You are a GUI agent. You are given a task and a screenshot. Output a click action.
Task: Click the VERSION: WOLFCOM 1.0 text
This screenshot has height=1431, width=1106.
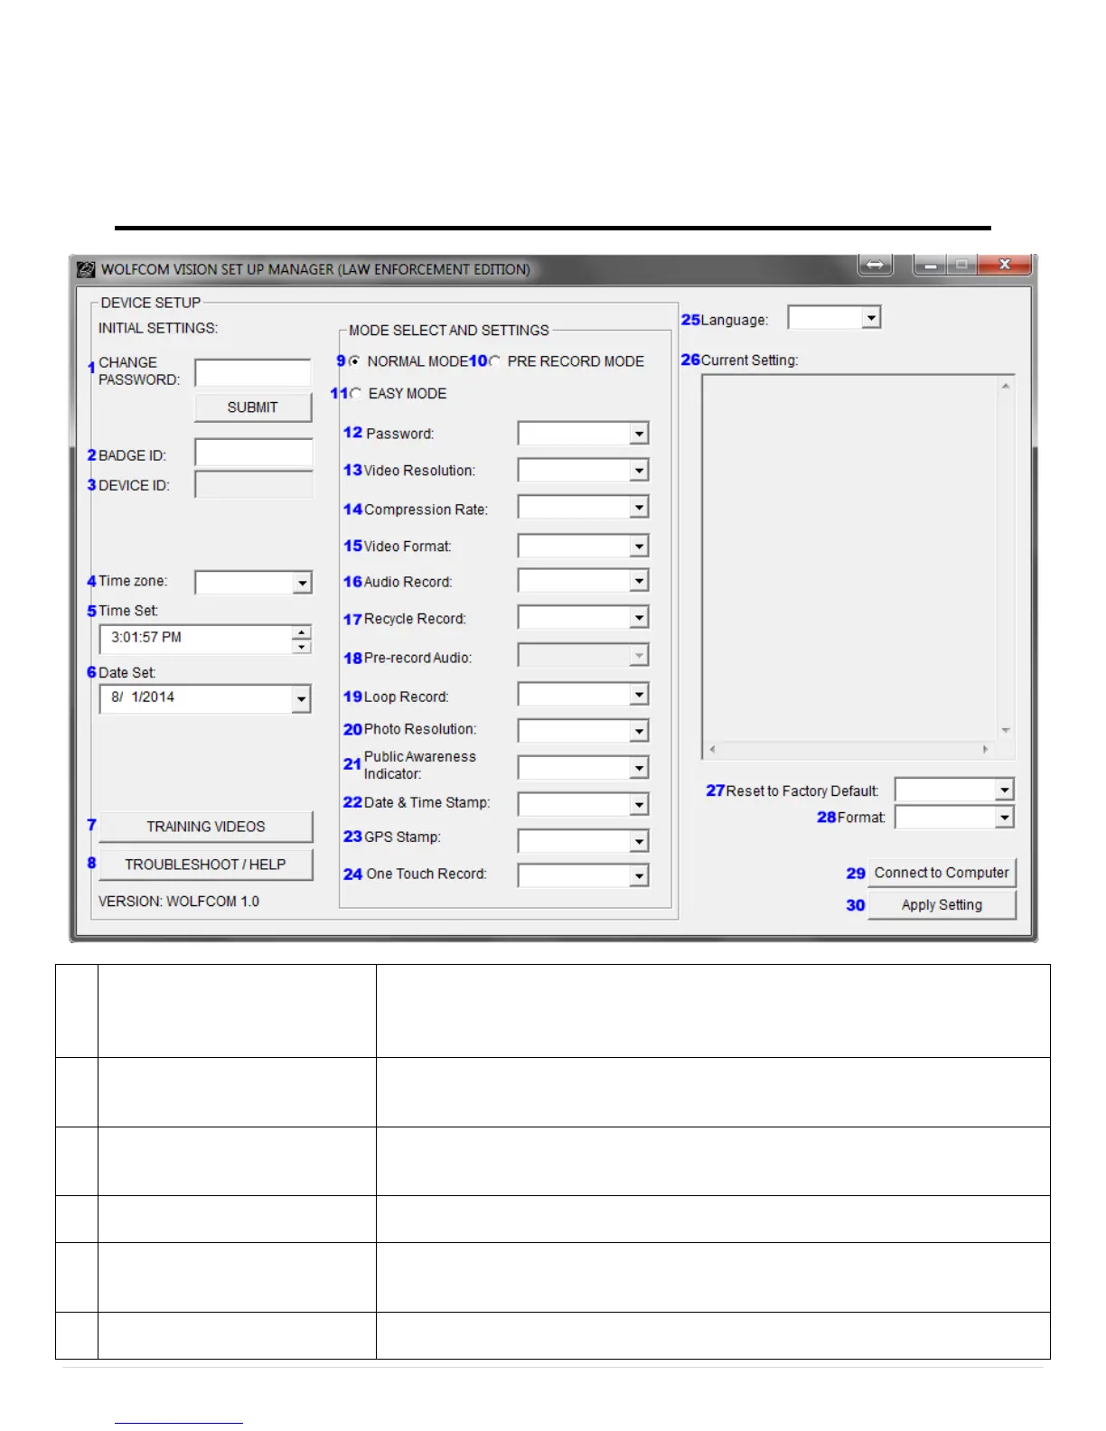tap(179, 902)
